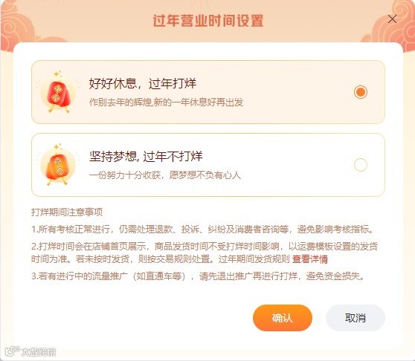415x361 pixels.
Task: Select the 坚持梦想, 过年不打烊 radio button
Action: [x=361, y=165]
